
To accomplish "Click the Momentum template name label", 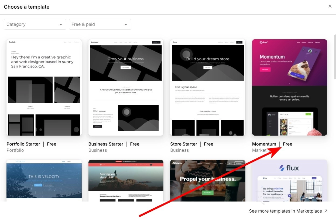I will click(264, 144).
